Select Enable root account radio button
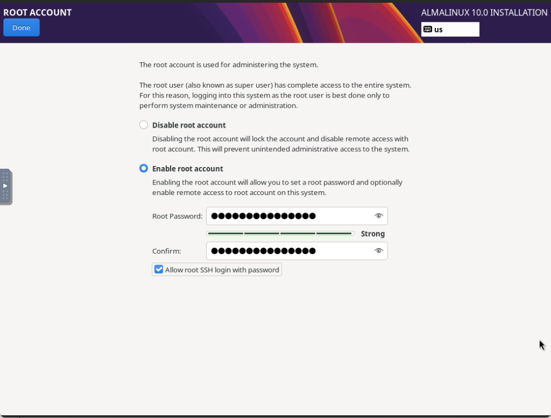 (x=144, y=169)
